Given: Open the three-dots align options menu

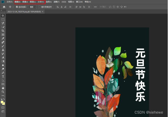Looking at the screenshot, I should (x=95, y=7).
